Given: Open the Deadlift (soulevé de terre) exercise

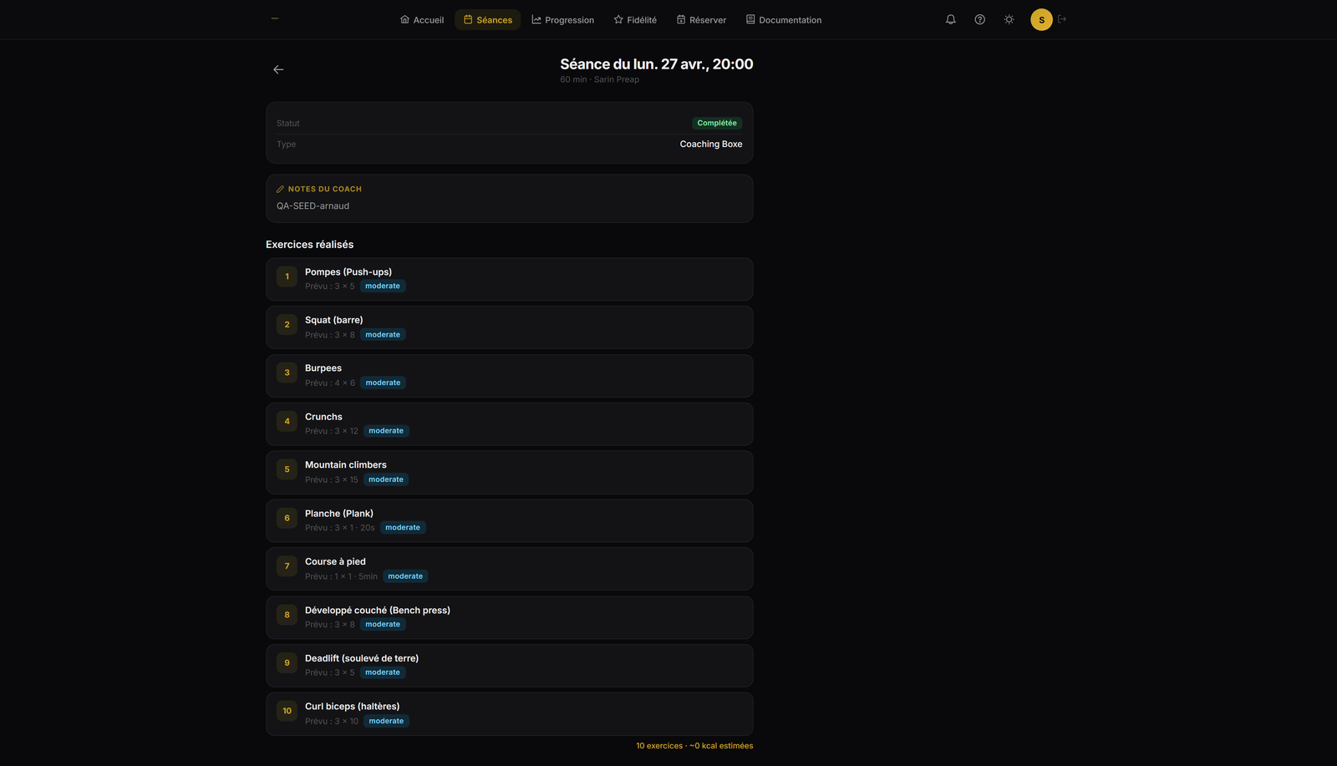Looking at the screenshot, I should [510, 666].
